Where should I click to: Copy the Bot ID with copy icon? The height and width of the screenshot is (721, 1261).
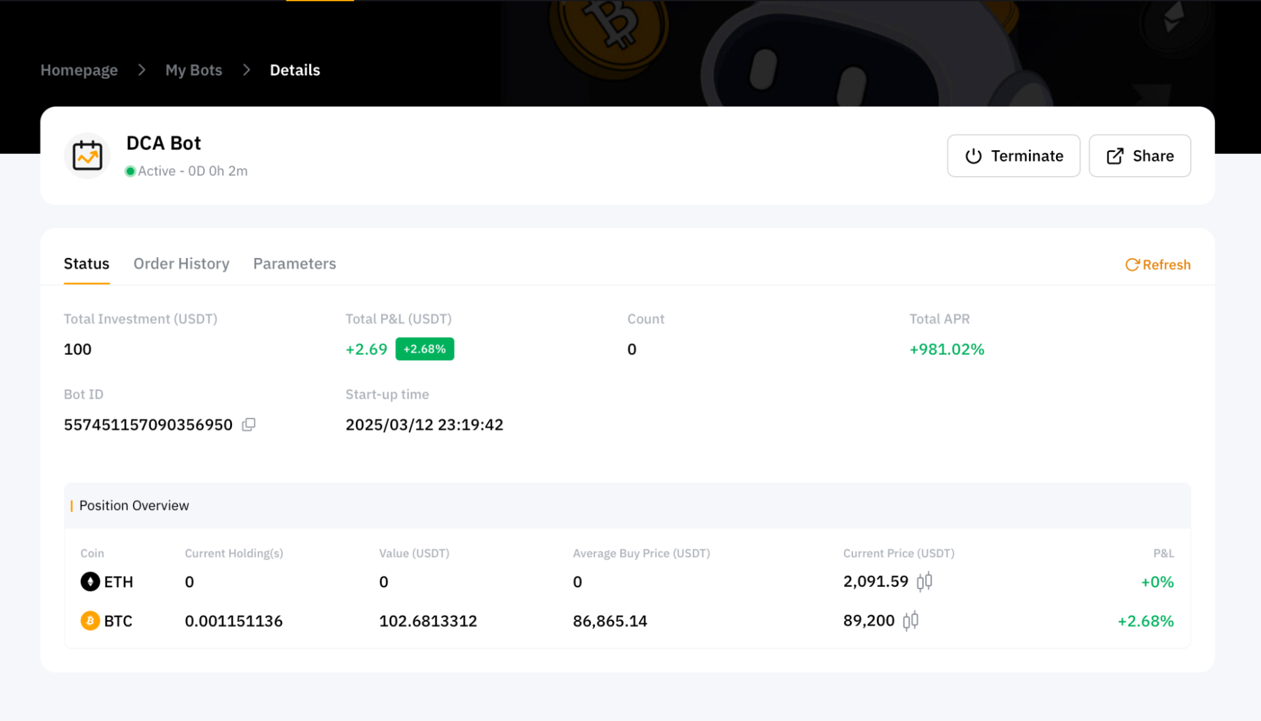(249, 425)
